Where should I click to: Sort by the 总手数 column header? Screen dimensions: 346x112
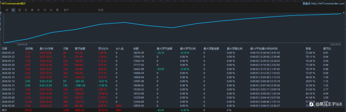click(x=29, y=49)
